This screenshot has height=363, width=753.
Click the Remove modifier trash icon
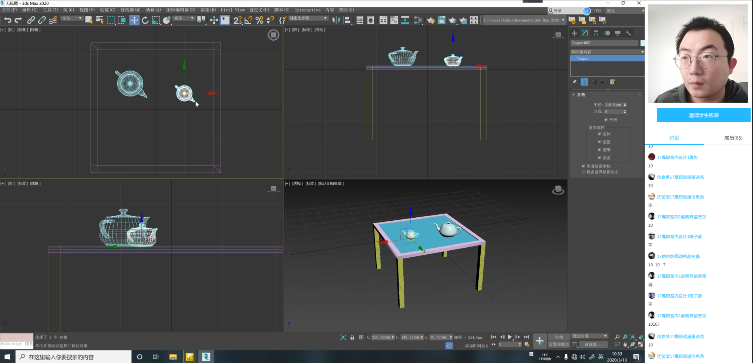coord(603,82)
